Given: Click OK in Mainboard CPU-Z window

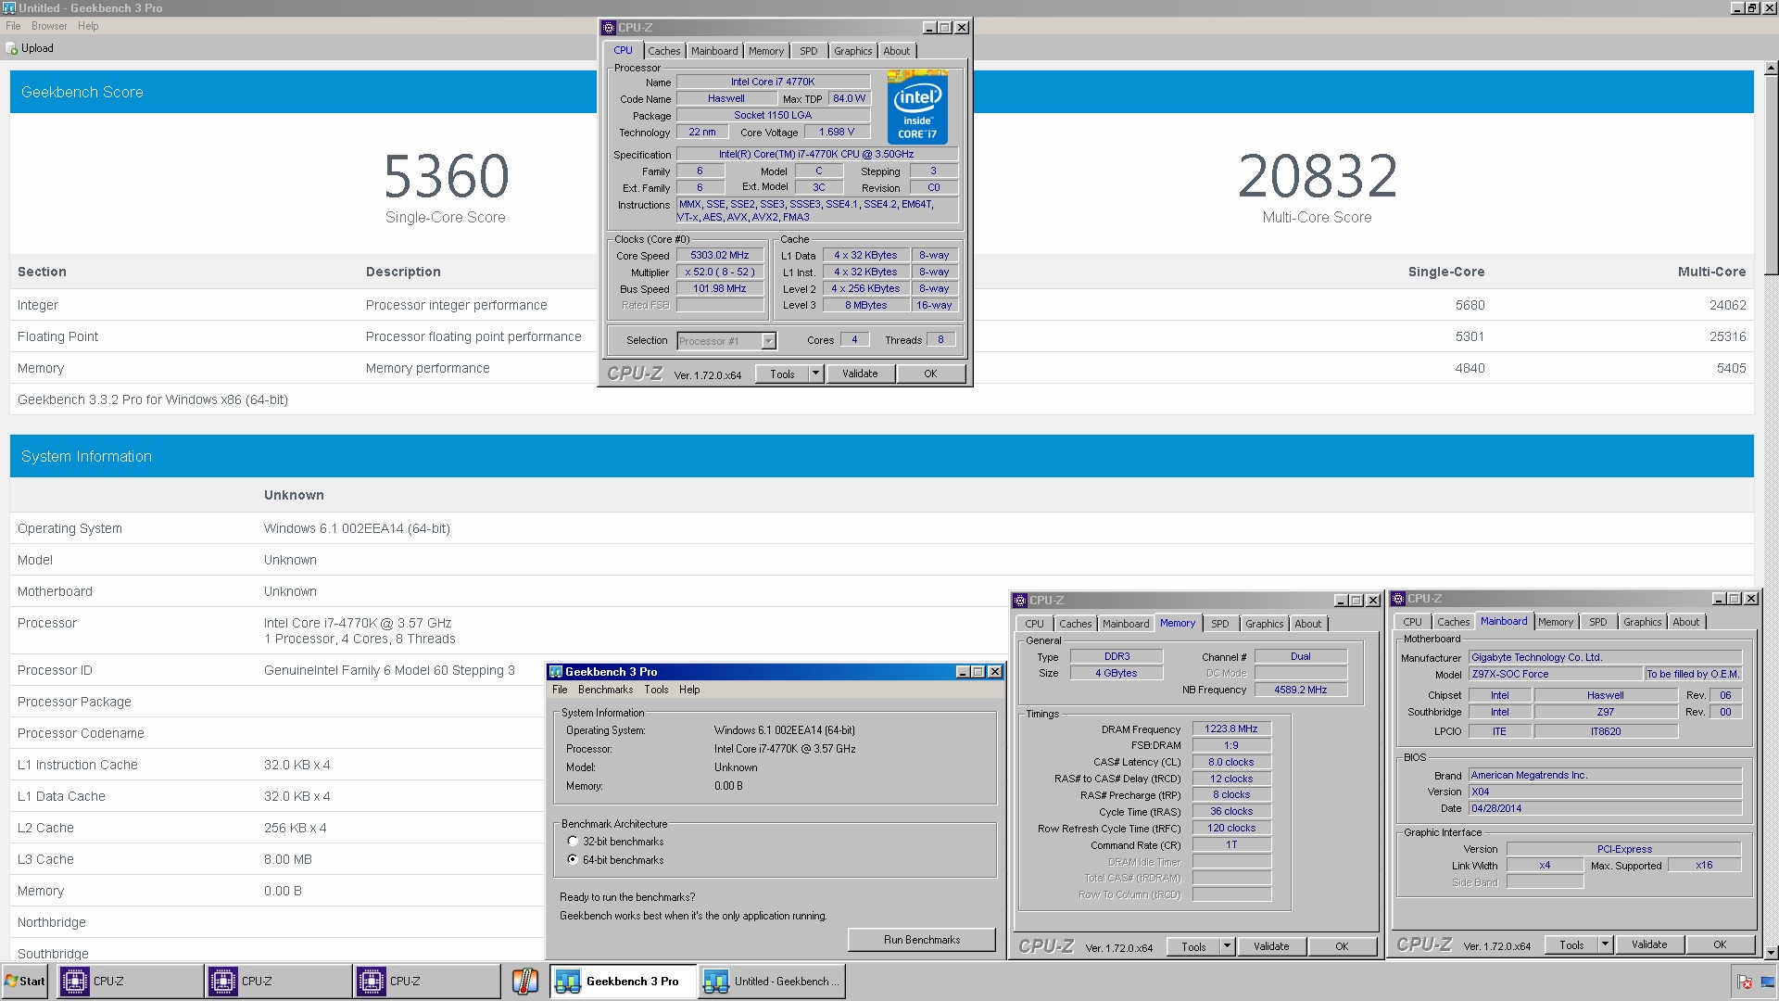Looking at the screenshot, I should pos(1720,944).
